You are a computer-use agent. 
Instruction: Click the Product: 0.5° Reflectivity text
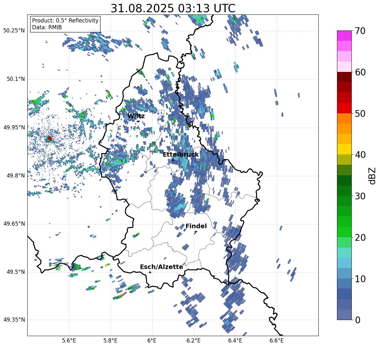[x=65, y=21]
